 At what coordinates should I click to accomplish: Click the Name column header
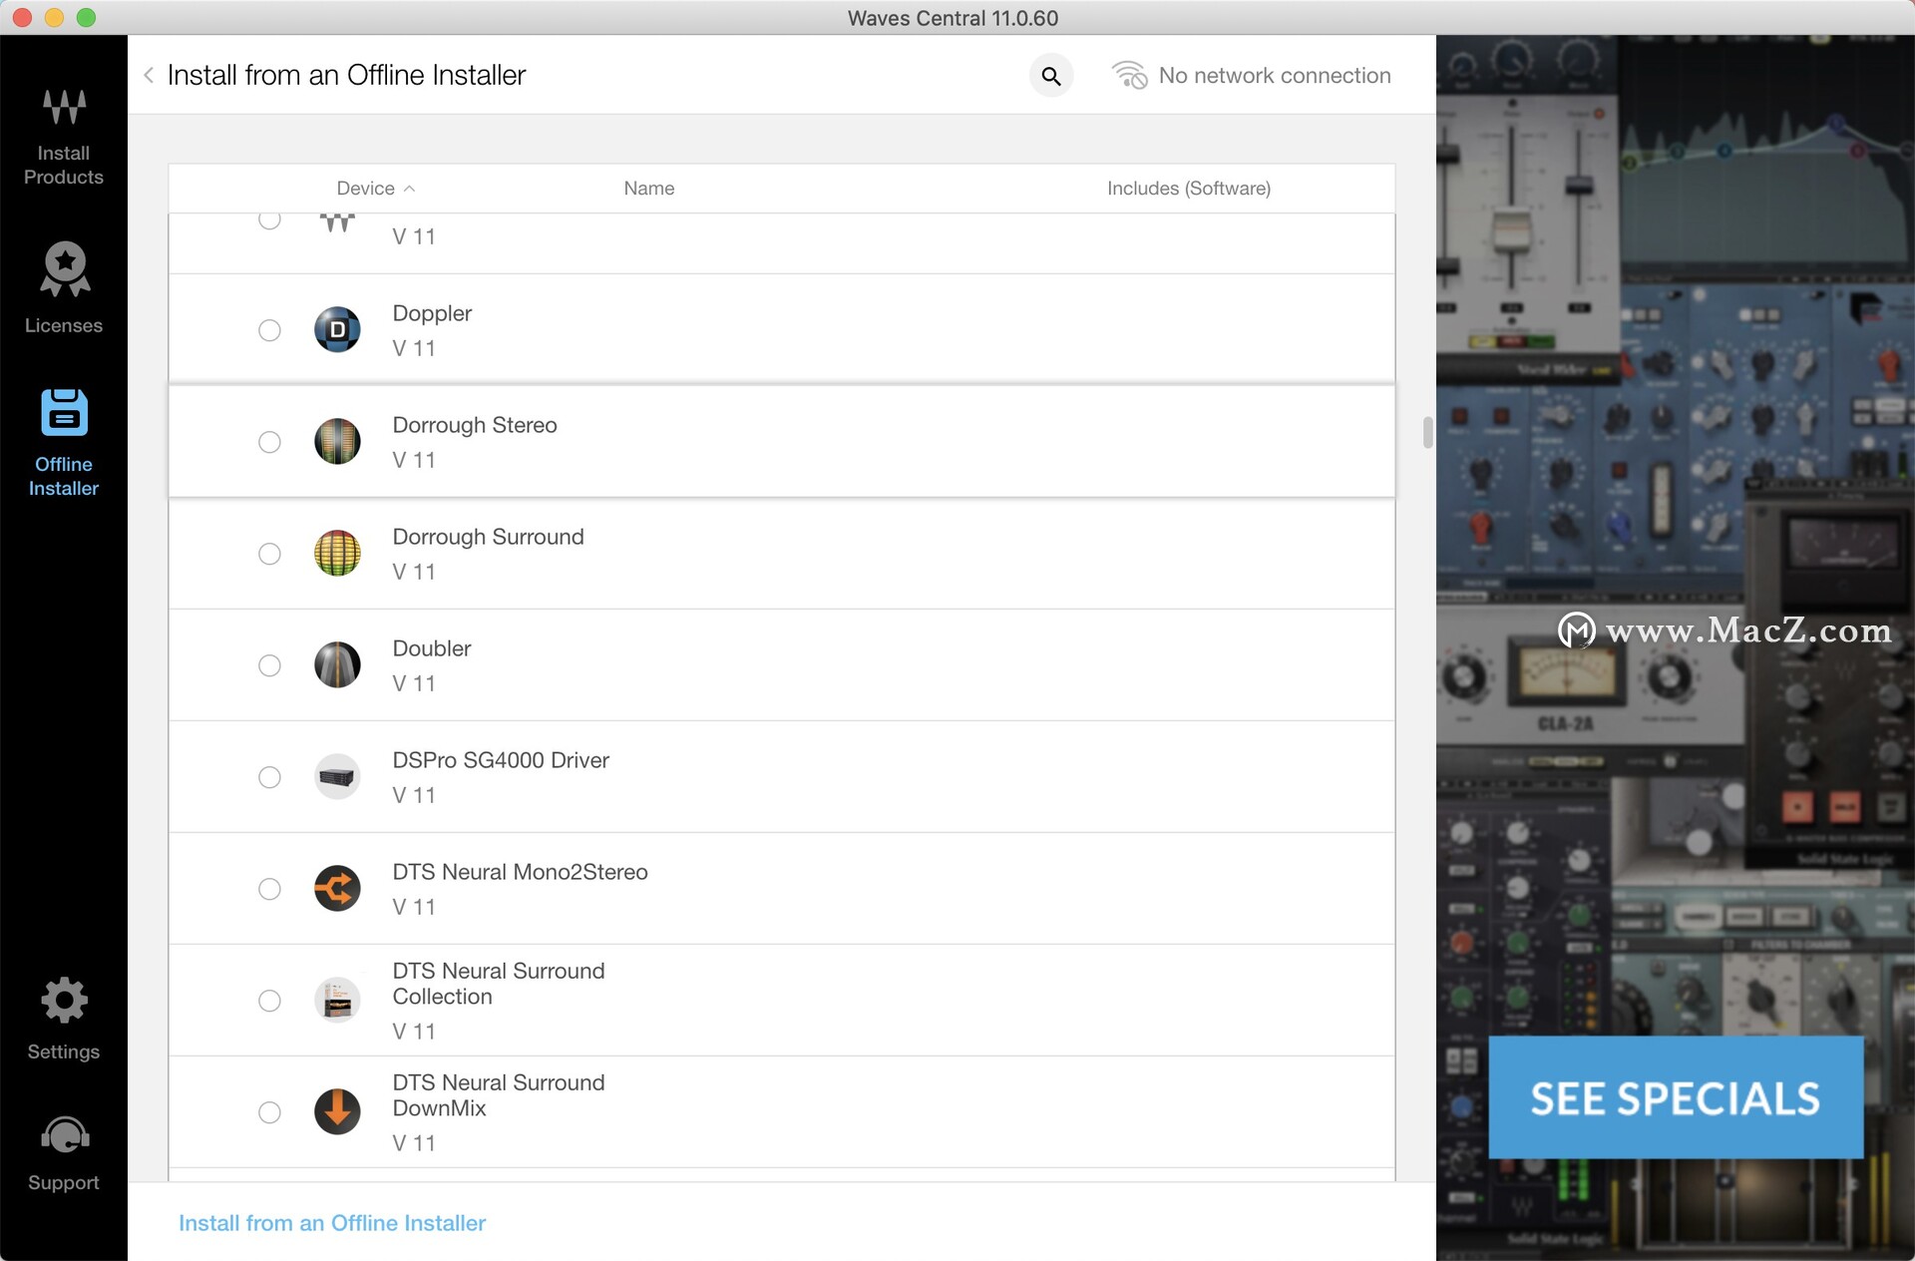point(649,189)
